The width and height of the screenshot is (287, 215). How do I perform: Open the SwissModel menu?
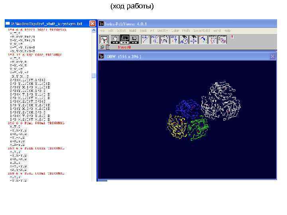[x=202, y=31]
